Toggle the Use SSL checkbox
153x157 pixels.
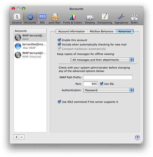click(x=101, y=84)
